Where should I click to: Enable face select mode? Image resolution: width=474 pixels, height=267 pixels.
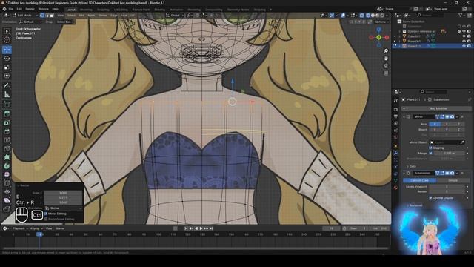tap(52, 15)
